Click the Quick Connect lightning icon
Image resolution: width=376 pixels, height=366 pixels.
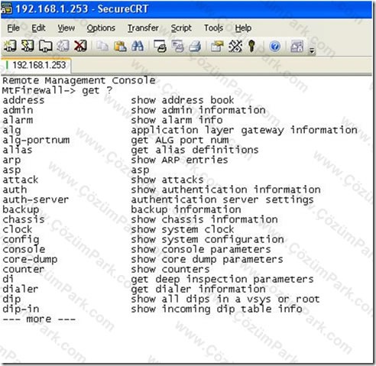28,46
